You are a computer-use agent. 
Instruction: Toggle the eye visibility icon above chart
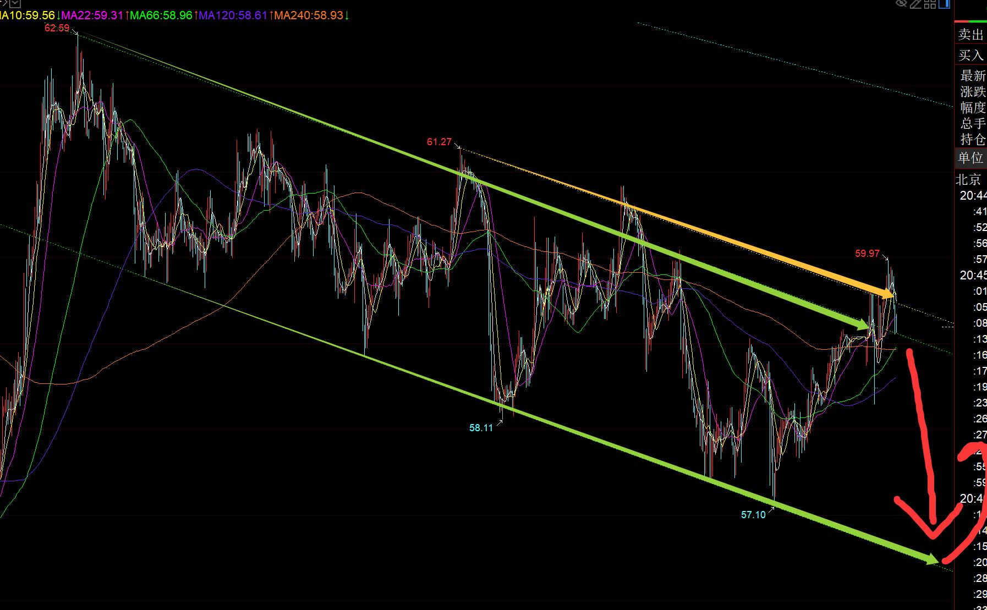[901, 4]
